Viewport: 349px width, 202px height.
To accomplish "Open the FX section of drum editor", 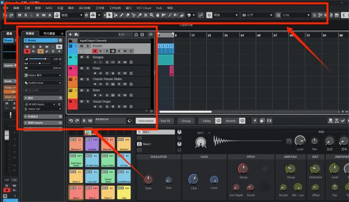I will click(269, 121).
